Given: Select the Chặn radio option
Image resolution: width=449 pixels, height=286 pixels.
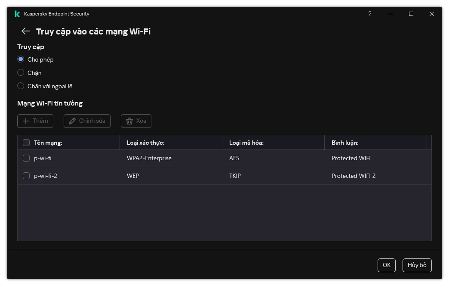Looking at the screenshot, I should 21,73.
